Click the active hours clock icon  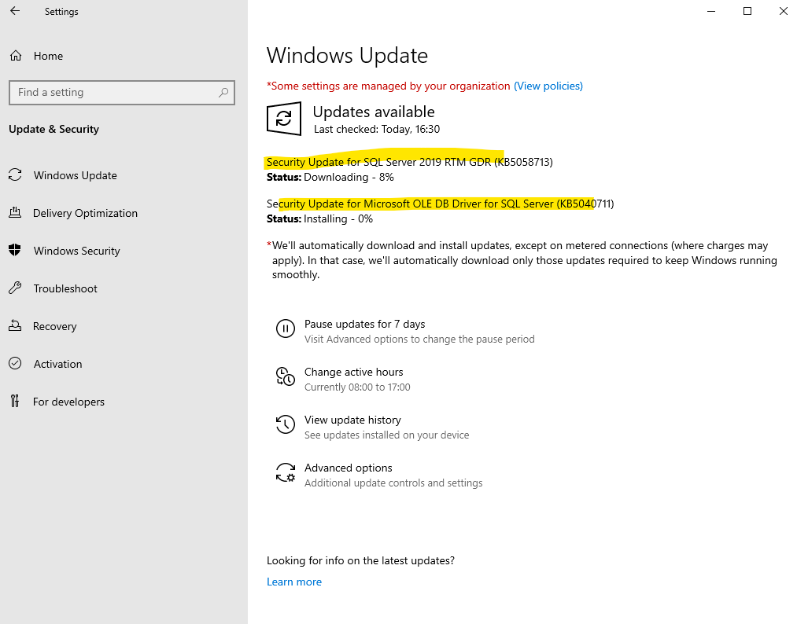click(285, 376)
